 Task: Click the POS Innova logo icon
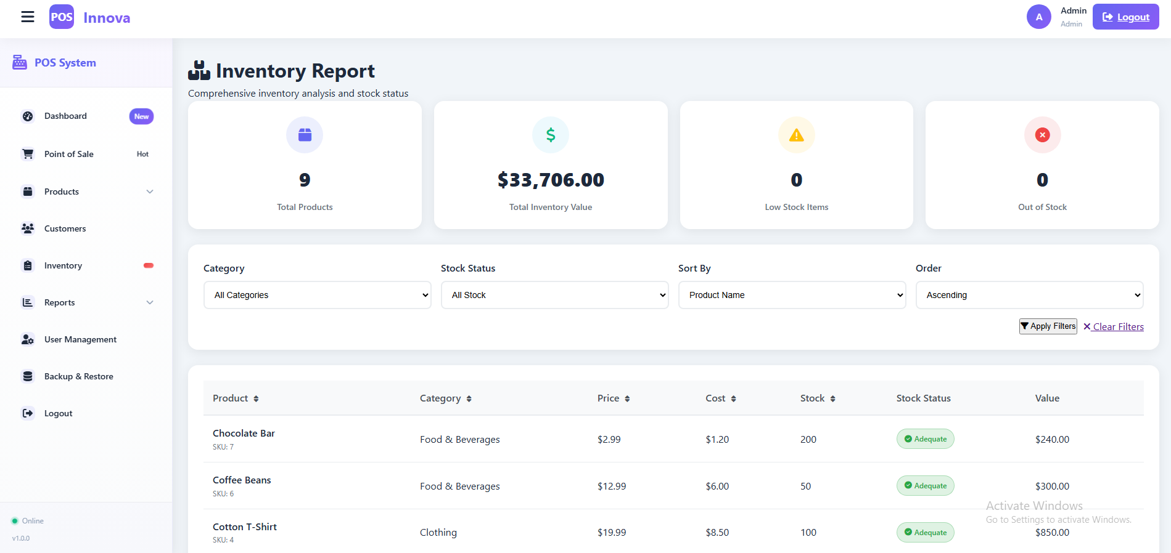click(x=62, y=17)
